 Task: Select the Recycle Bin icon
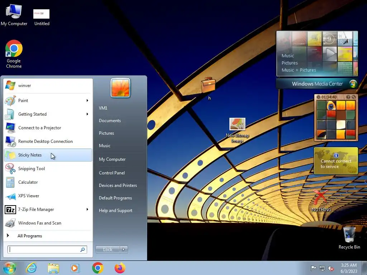(x=349, y=238)
